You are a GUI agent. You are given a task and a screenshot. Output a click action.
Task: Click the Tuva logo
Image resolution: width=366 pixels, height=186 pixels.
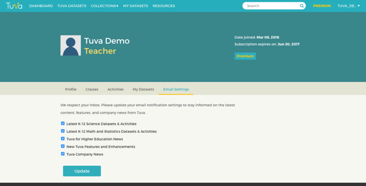pyautogui.click(x=14, y=6)
